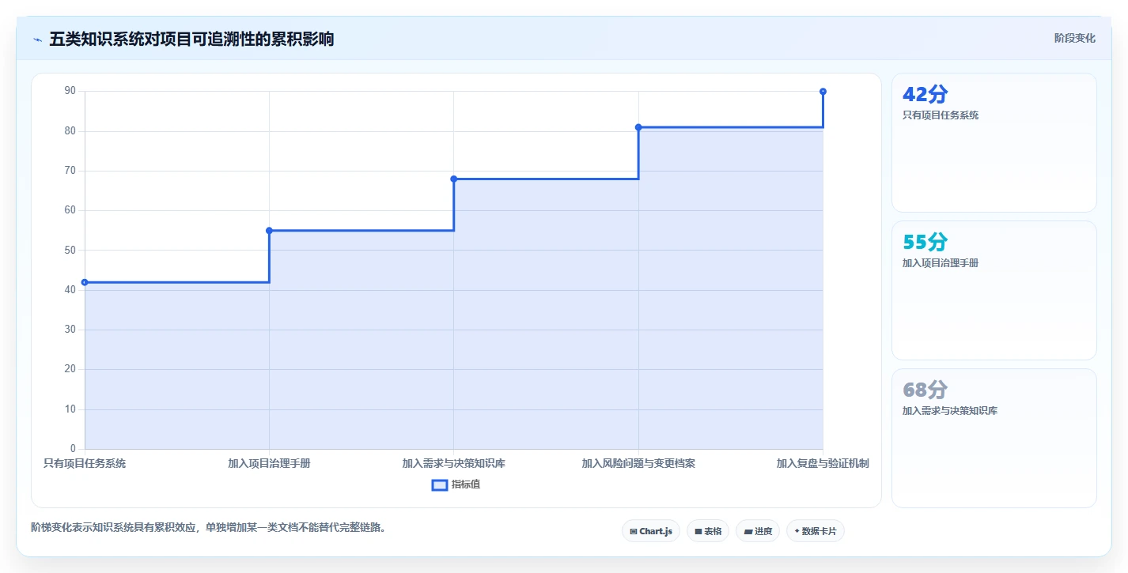Viewport: 1128px width, 573px height.
Task: Click the Chart.js chip's small icon
Action: click(x=634, y=532)
